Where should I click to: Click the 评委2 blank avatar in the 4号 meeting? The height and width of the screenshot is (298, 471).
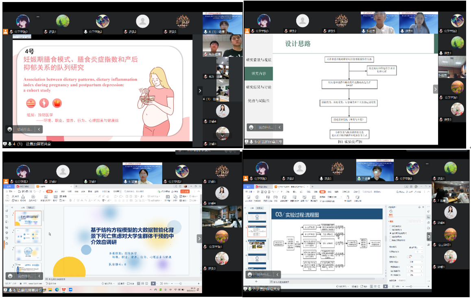tap(143, 21)
